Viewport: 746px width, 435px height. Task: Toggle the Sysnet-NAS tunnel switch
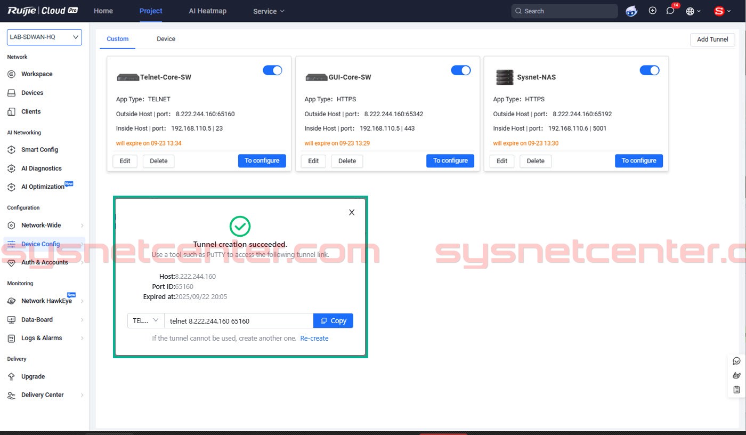coord(650,70)
